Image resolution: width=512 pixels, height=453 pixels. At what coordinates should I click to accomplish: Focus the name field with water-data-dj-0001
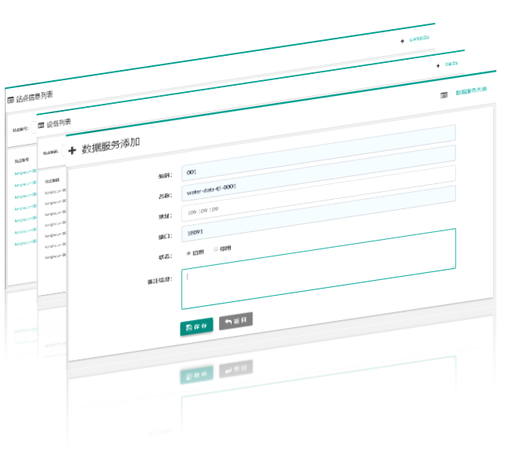tap(318, 173)
